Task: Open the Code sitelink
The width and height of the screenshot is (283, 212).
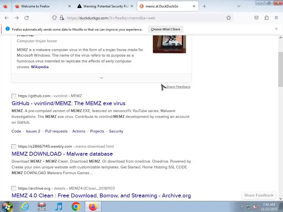Action: coord(16,131)
